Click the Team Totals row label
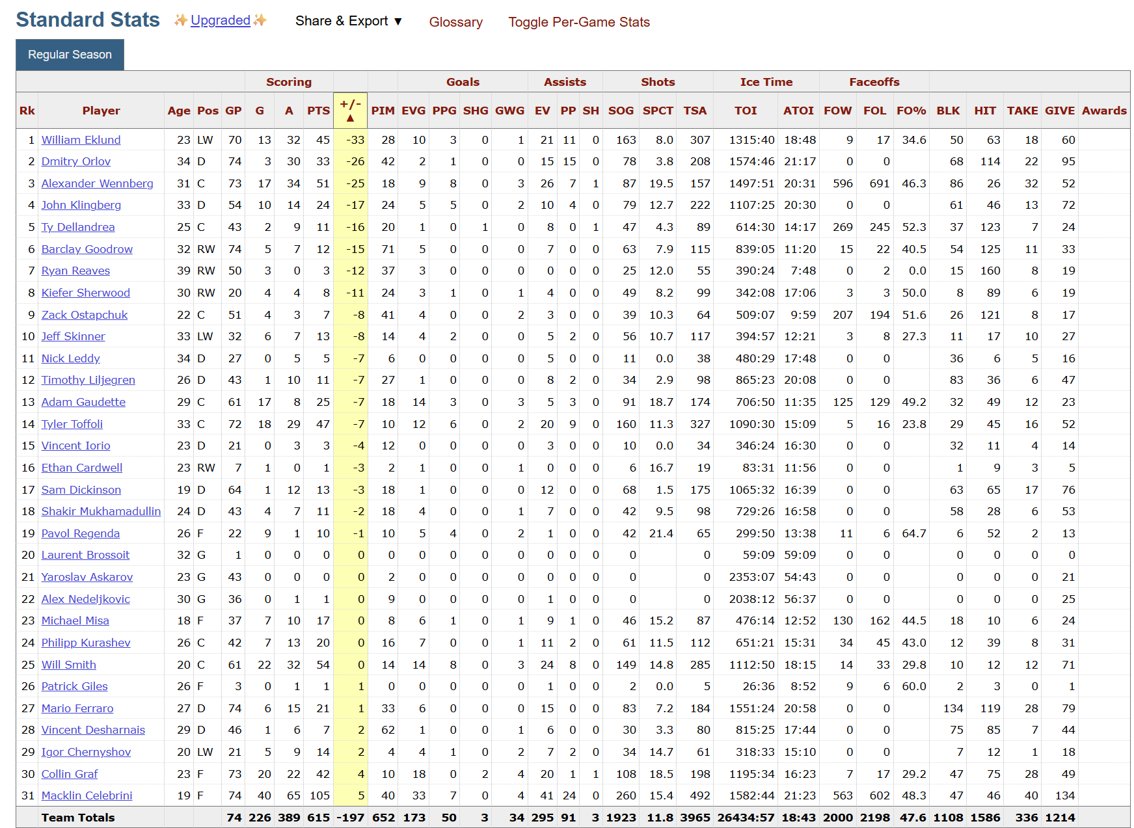The width and height of the screenshot is (1134, 828). click(x=78, y=818)
